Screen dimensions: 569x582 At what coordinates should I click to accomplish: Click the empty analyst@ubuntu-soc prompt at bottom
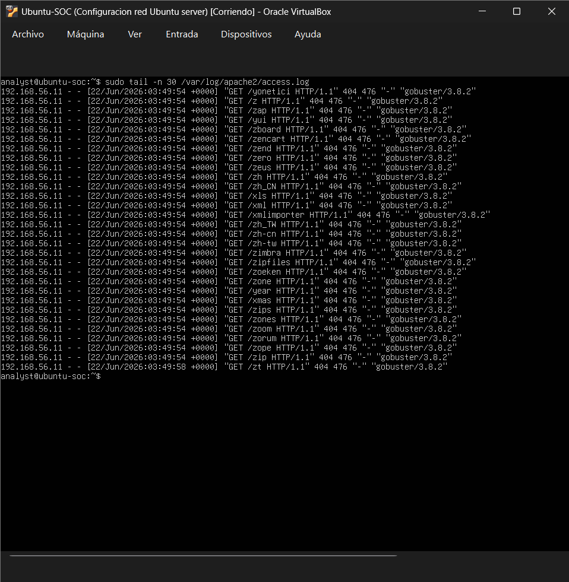[x=51, y=376]
